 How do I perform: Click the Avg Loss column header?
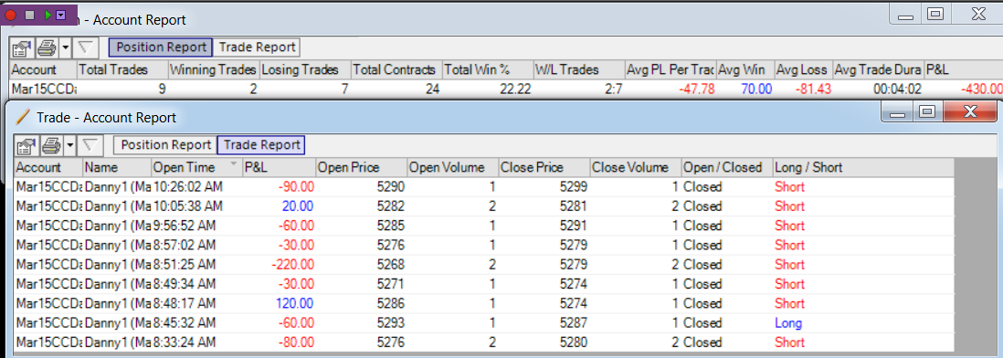click(x=803, y=69)
